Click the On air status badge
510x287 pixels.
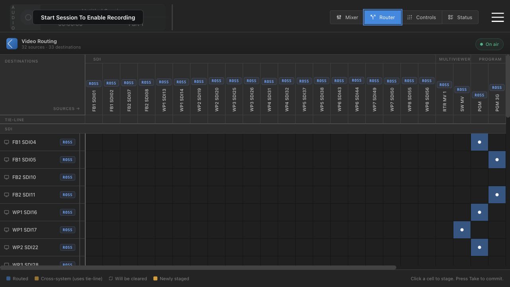pyautogui.click(x=489, y=44)
